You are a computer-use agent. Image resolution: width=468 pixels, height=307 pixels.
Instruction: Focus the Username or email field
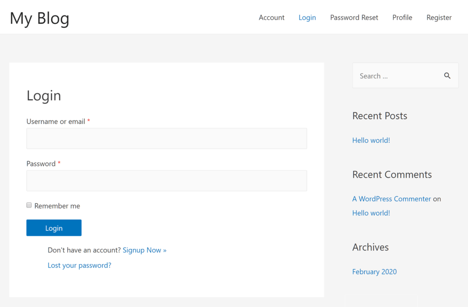(166, 138)
